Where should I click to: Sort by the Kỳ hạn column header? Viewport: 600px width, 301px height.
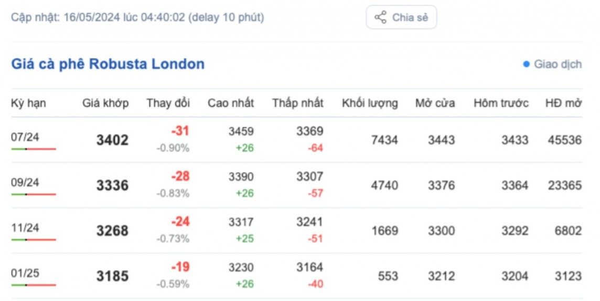[x=28, y=103]
